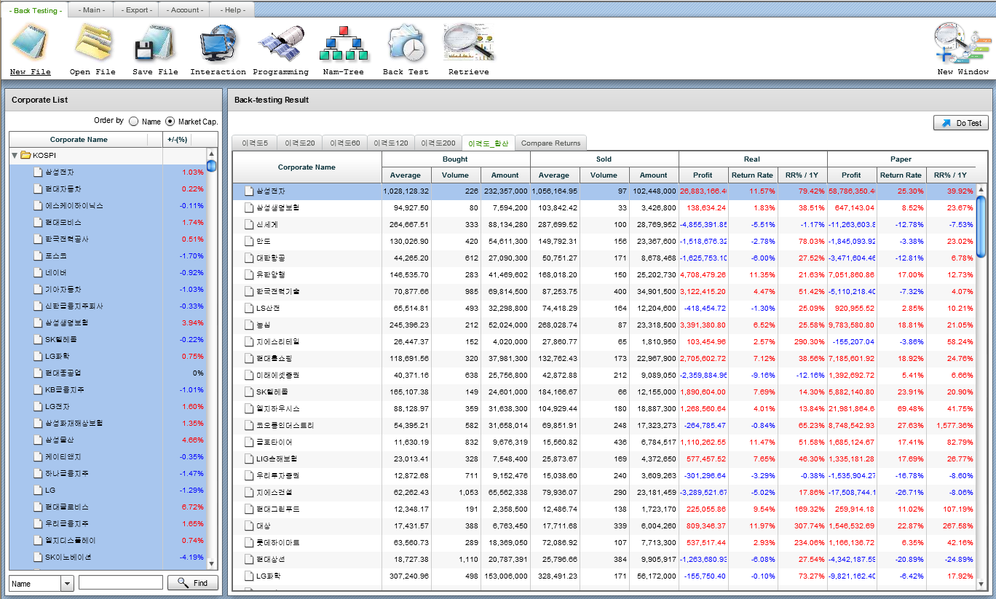Screen dimensions: 996x599
Task: Select the Save File icon
Action: (154, 44)
